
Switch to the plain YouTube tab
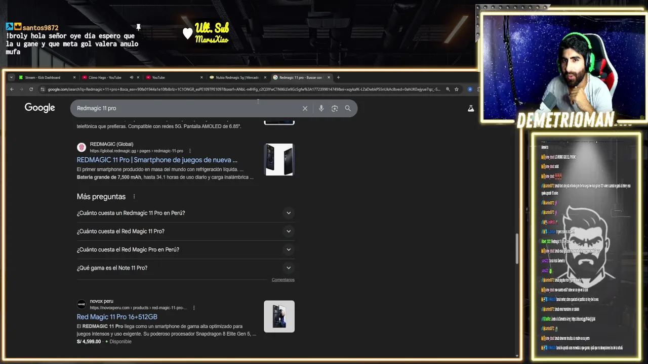click(158, 77)
